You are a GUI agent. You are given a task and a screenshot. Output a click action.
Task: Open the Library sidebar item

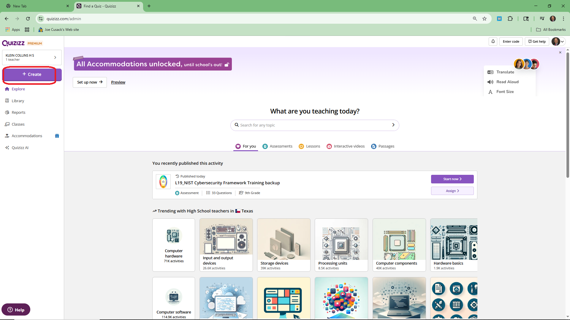pos(18,101)
